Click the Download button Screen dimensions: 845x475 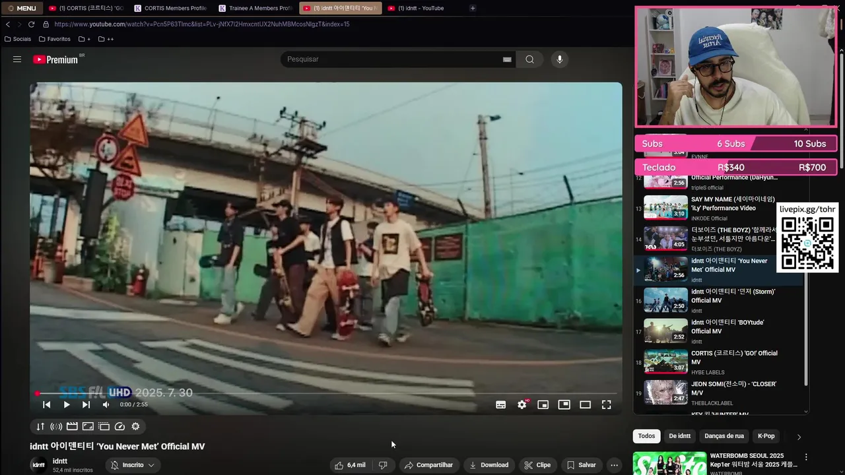coord(489,465)
